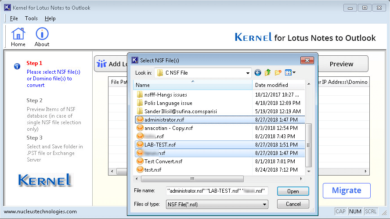Image resolution: width=390 pixels, height=219 pixels.
Task: Select the Sander Illisil folder icon
Action: tap(140, 111)
